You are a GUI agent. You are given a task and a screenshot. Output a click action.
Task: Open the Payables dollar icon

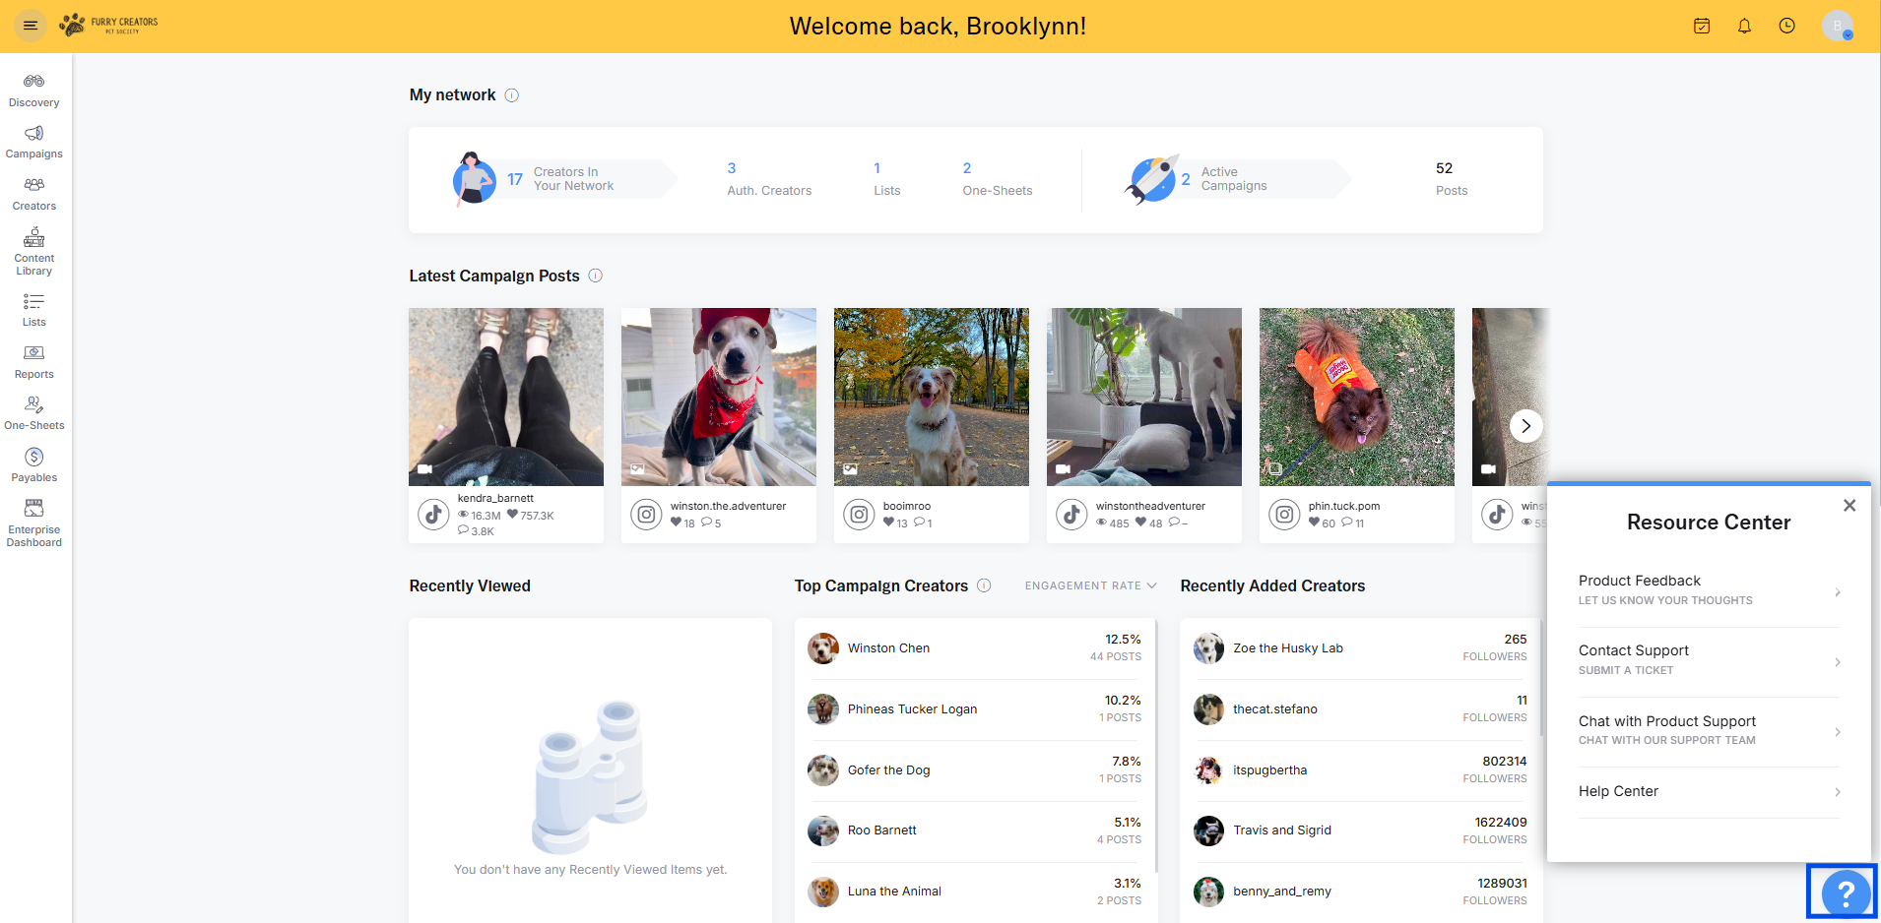pyautogui.click(x=33, y=457)
